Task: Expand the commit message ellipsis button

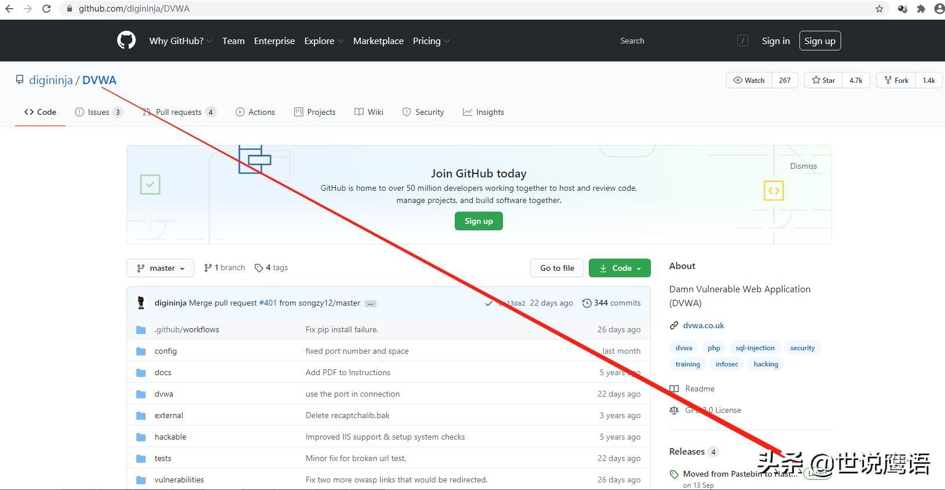Action: (370, 303)
